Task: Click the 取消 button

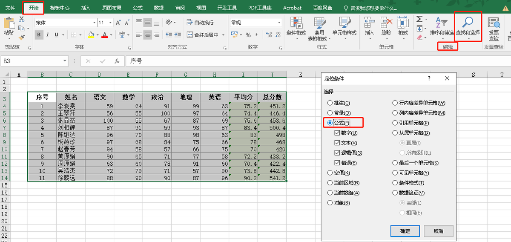Action: click(x=439, y=231)
